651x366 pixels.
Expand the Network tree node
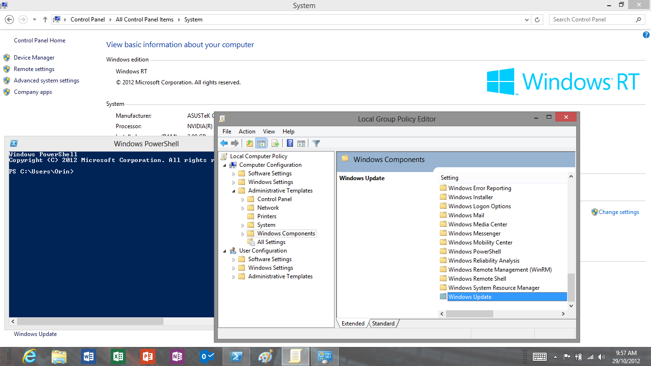click(x=243, y=208)
